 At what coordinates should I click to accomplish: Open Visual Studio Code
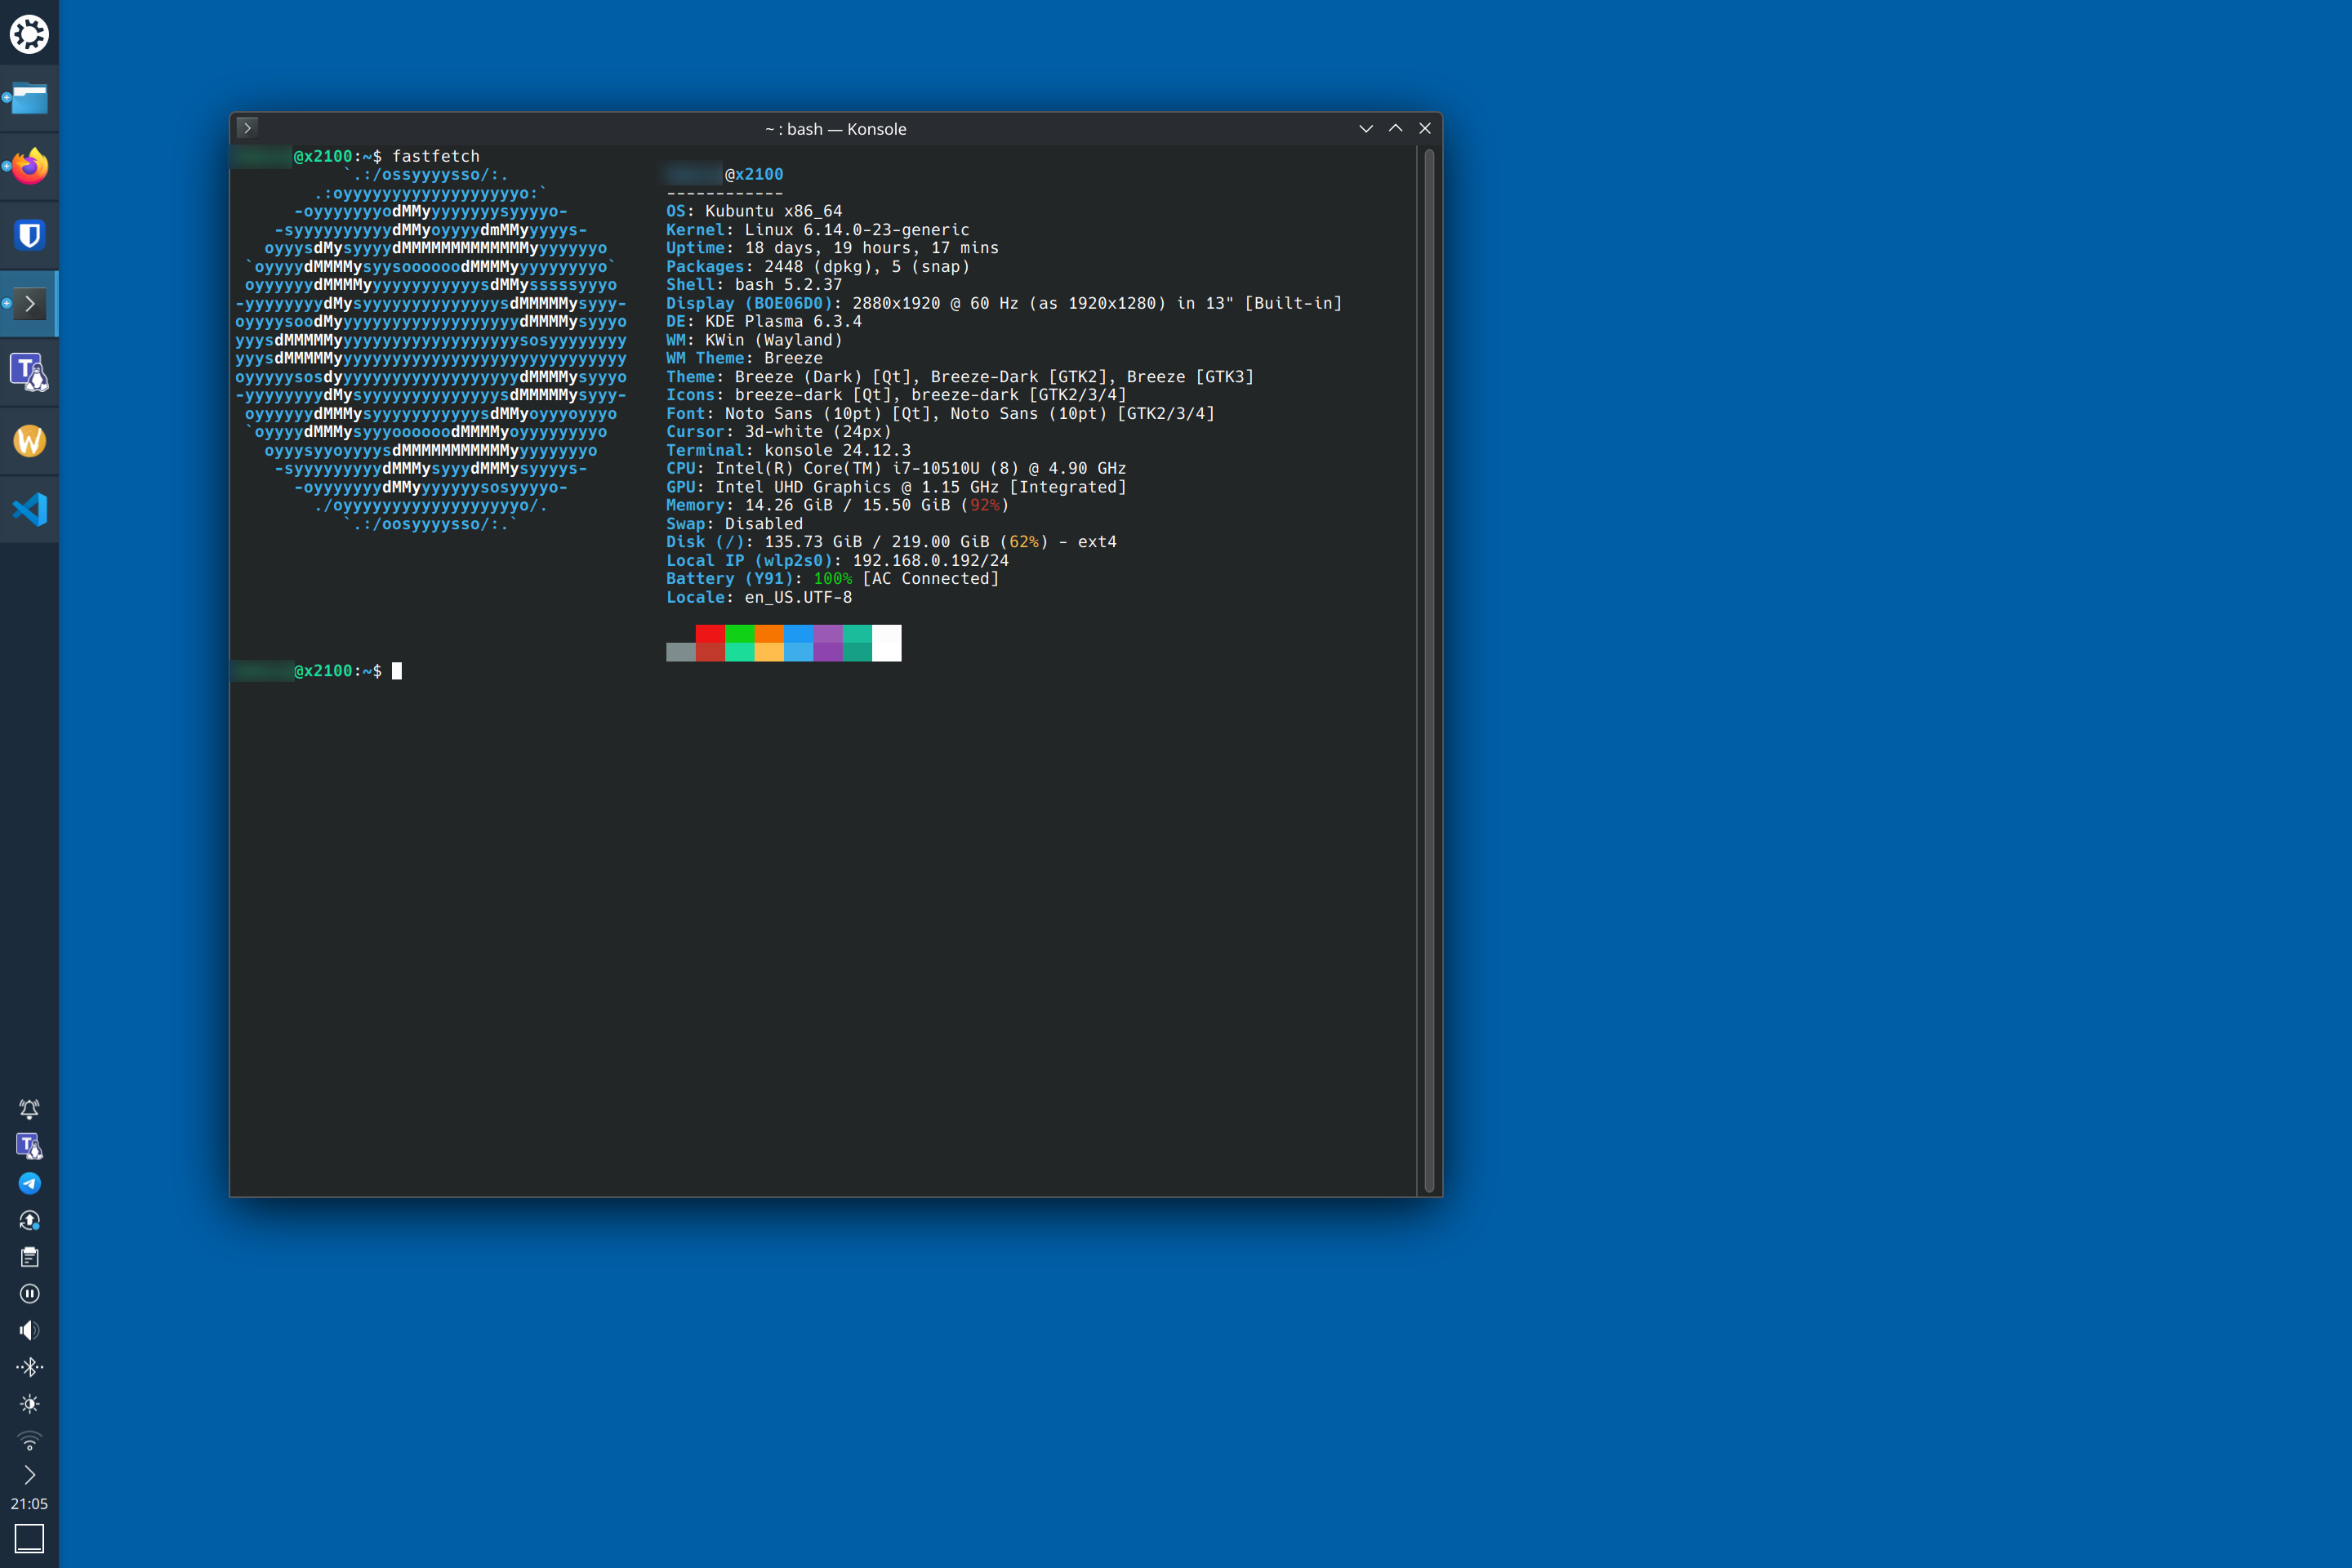coord(29,509)
